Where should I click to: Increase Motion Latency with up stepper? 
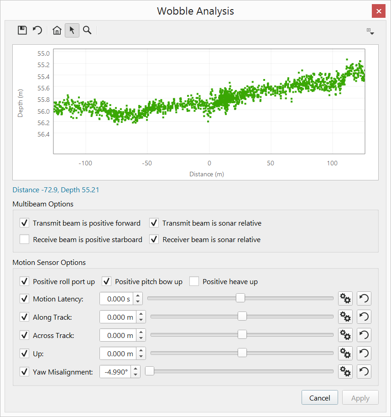139,296
